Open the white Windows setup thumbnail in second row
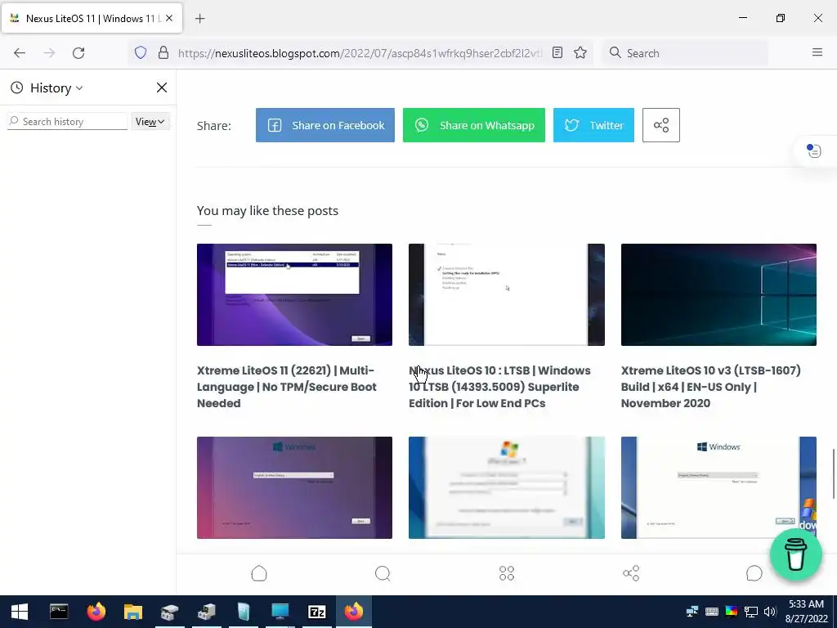The height and width of the screenshot is (628, 837). coord(718,487)
